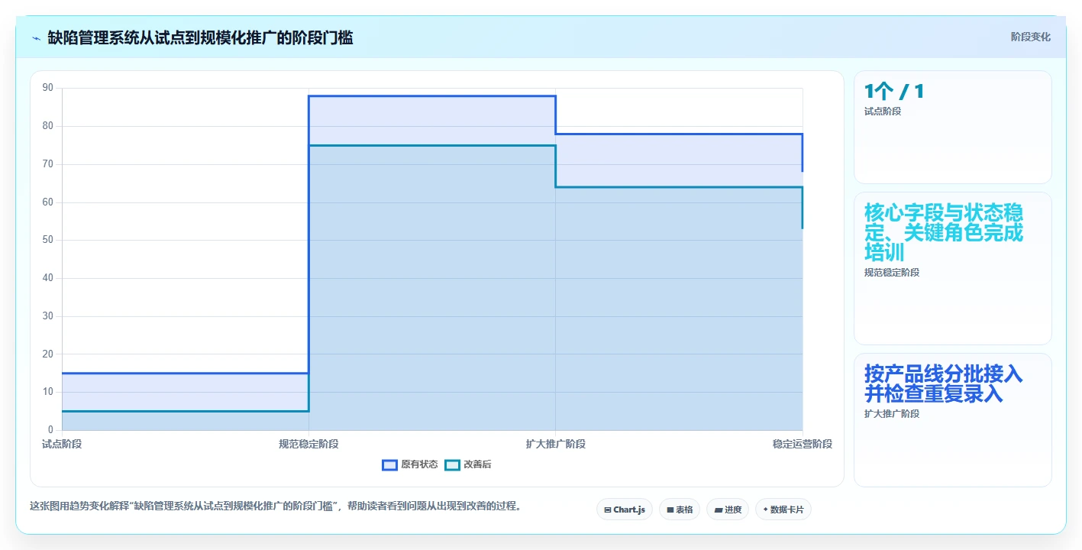This screenshot has height=550, width=1082.
Task: Click the y-axis value 90
Action: click(48, 88)
